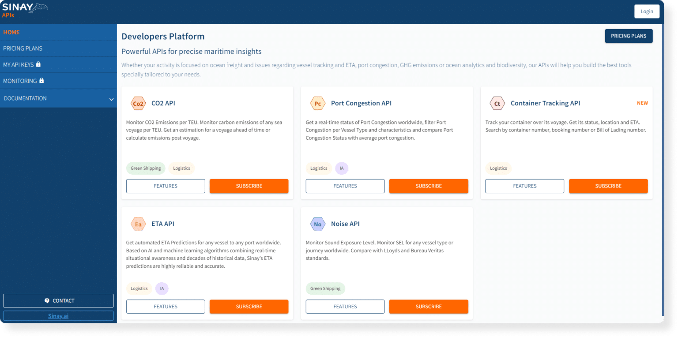Click the lock icon beside Monitoring
Screen dimensions: 678x337
pyautogui.click(x=41, y=81)
